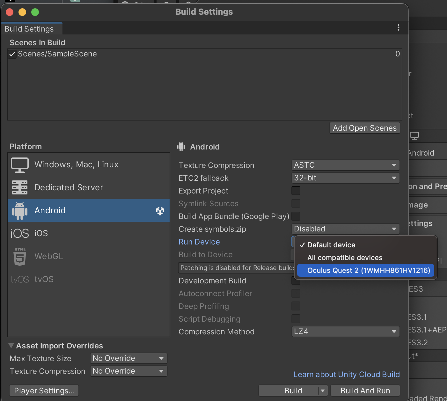447x401 pixels.
Task: Click the monitor icon in the background window
Action: click(x=414, y=136)
